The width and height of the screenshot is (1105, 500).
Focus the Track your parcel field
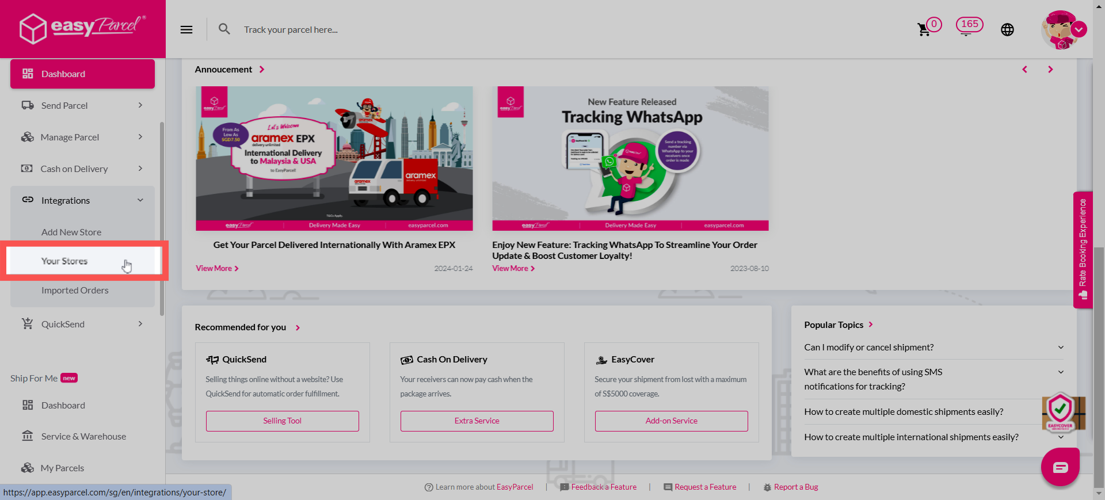coord(291,29)
